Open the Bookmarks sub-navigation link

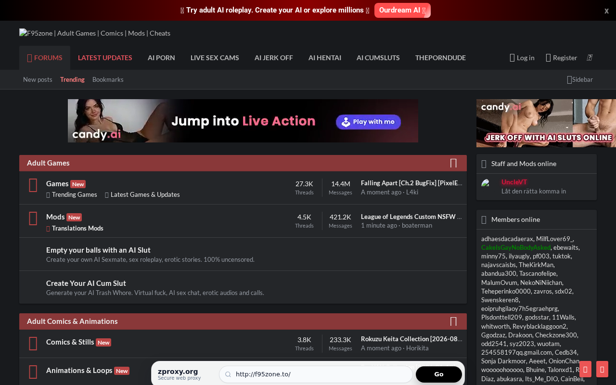(x=108, y=79)
